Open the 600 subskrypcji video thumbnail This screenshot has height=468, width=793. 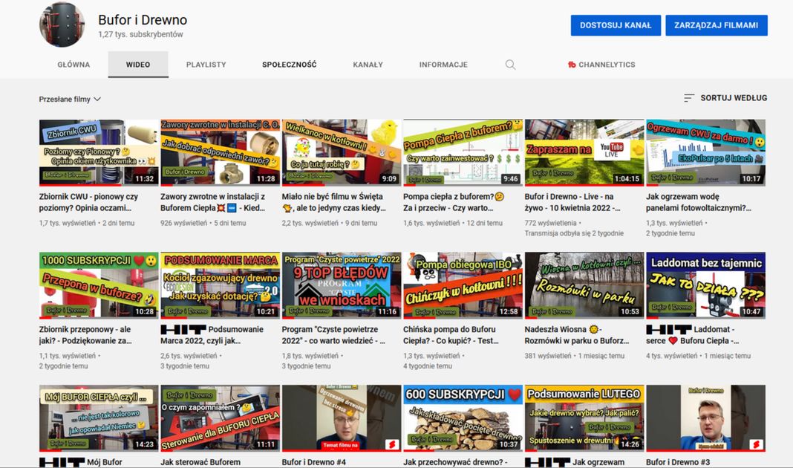463,417
